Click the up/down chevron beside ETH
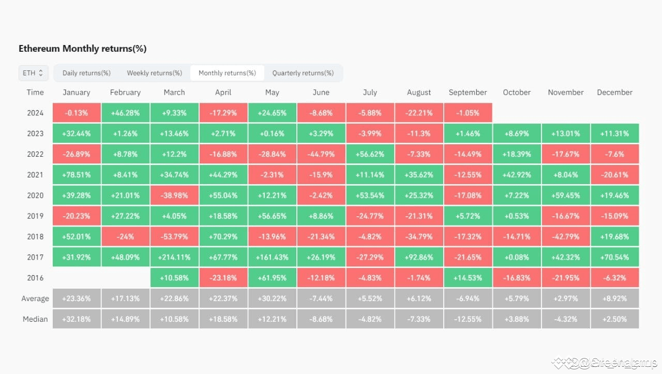 coord(41,73)
